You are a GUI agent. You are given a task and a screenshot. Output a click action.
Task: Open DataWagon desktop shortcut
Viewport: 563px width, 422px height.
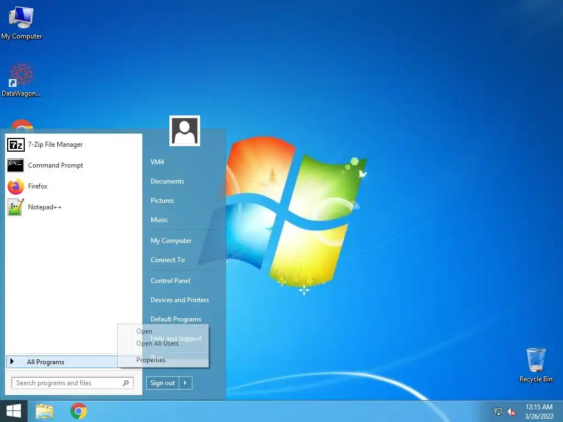(x=21, y=80)
